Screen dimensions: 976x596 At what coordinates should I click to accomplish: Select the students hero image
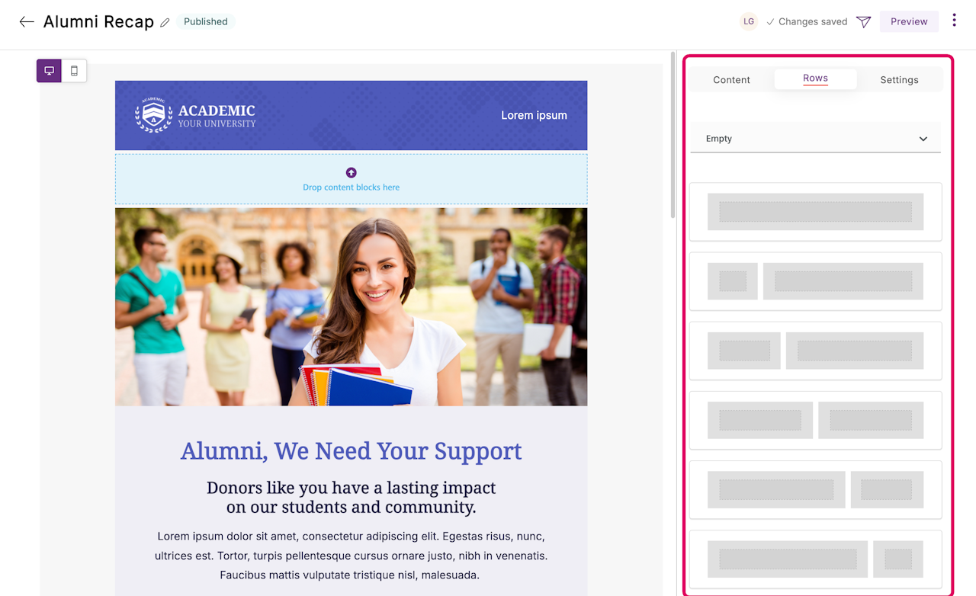(x=351, y=306)
